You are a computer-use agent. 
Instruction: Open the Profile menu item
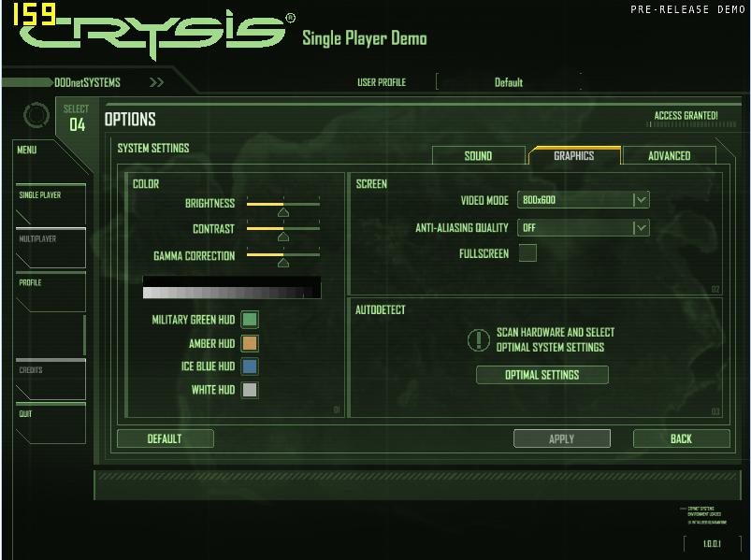[51, 292]
